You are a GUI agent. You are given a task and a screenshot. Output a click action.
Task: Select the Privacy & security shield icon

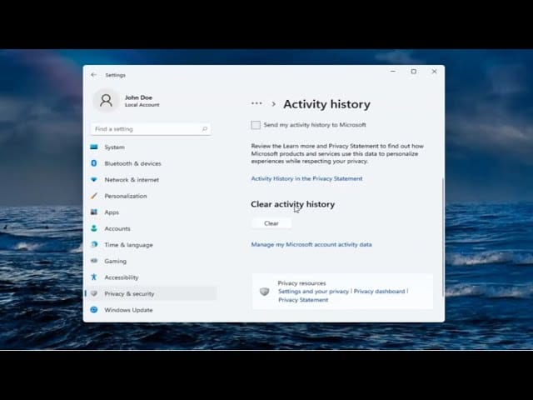[x=94, y=293]
